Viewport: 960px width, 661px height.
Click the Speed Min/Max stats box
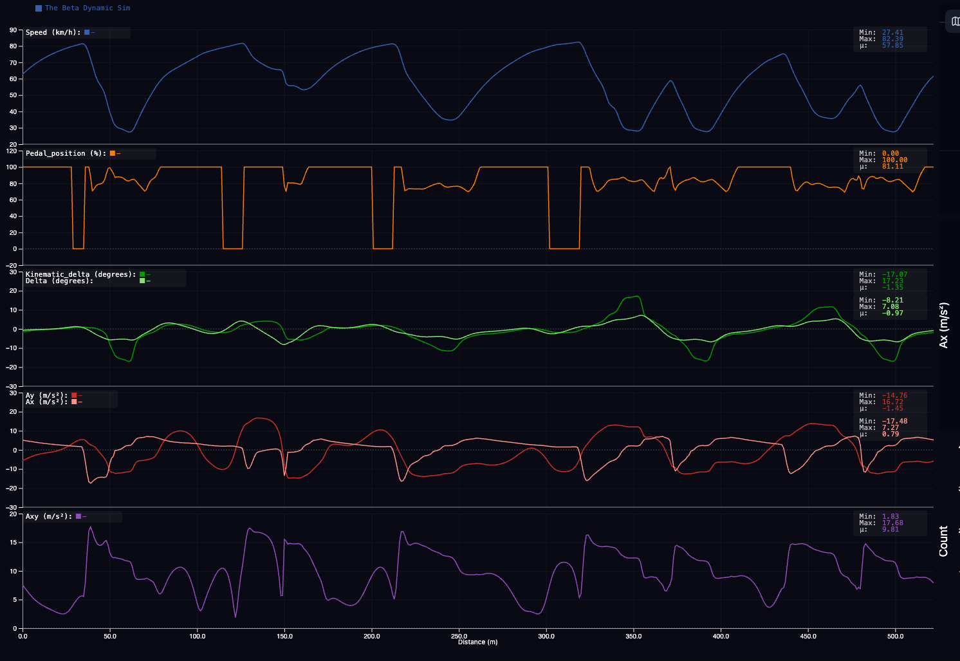coord(890,39)
